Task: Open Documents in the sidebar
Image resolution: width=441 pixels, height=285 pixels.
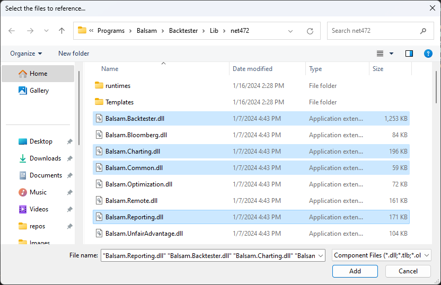Action: (x=46, y=175)
